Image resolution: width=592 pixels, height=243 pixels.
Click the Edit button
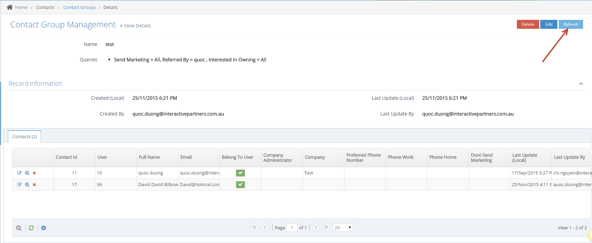pos(549,24)
